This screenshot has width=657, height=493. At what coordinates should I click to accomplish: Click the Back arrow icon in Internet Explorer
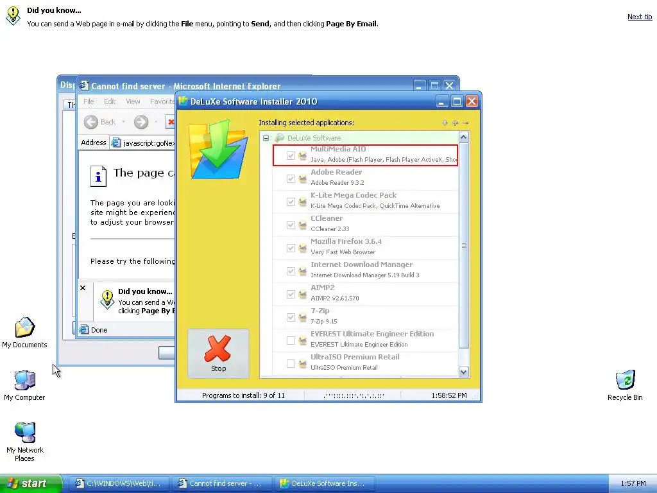coord(91,122)
